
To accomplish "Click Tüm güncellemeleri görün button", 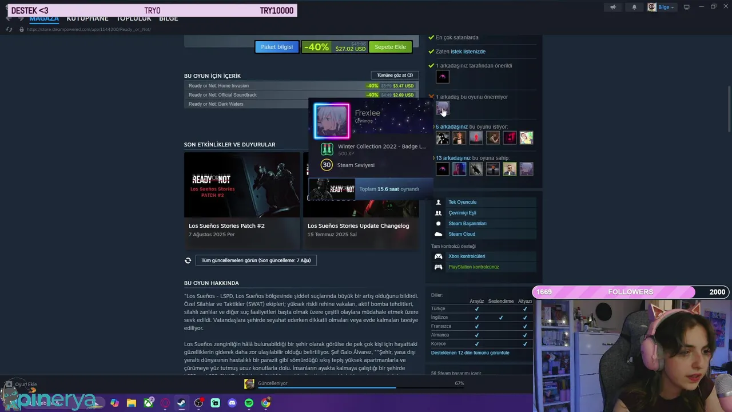I will tap(256, 260).
